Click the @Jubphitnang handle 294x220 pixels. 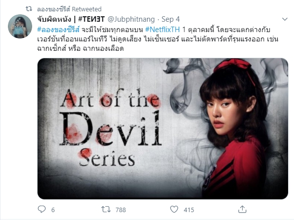[131, 19]
